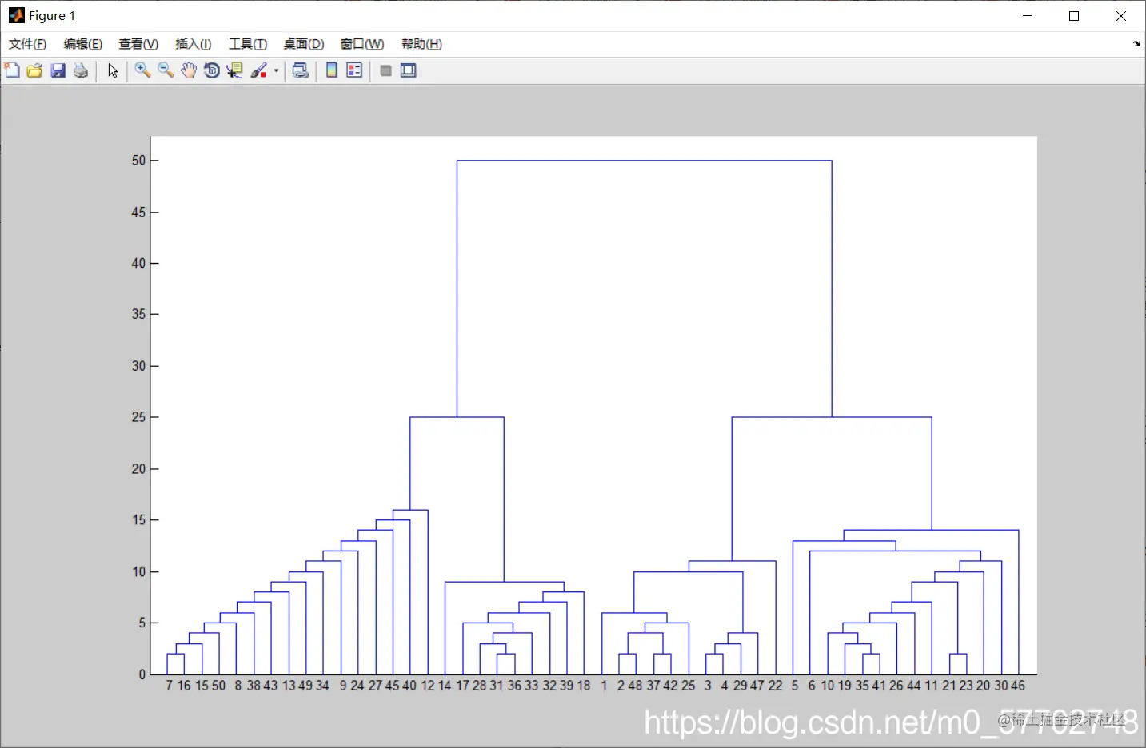Click leaf label 7 on the x-axis

tap(169, 686)
